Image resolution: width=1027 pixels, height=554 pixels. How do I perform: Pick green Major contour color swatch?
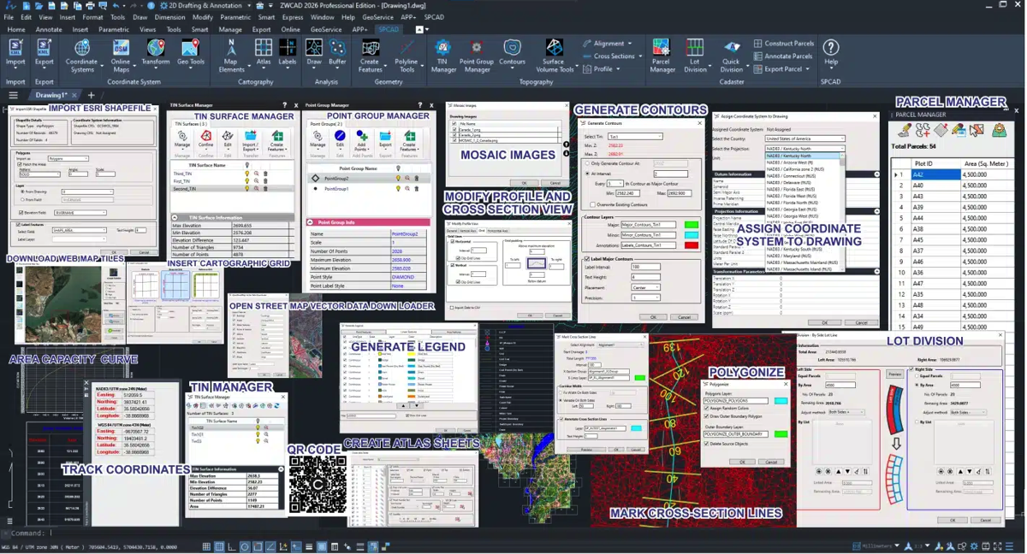point(691,225)
